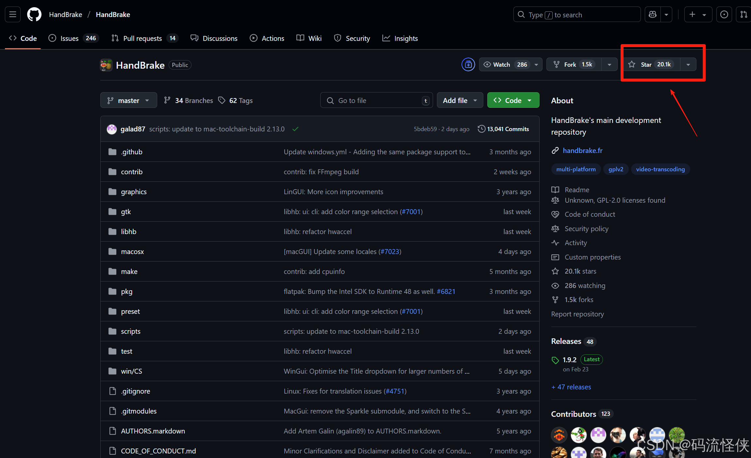Fork the HandBrake repository
Image resolution: width=751 pixels, height=458 pixels.
(x=574, y=64)
